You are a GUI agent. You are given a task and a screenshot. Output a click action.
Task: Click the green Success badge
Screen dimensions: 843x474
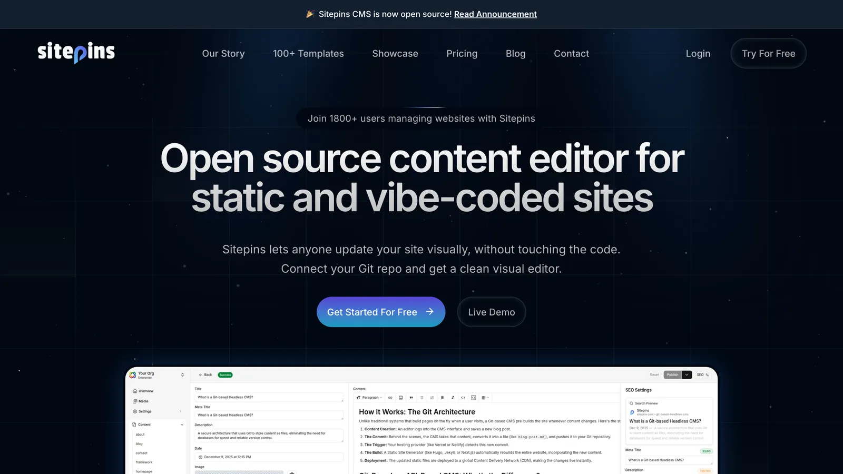[225, 375]
